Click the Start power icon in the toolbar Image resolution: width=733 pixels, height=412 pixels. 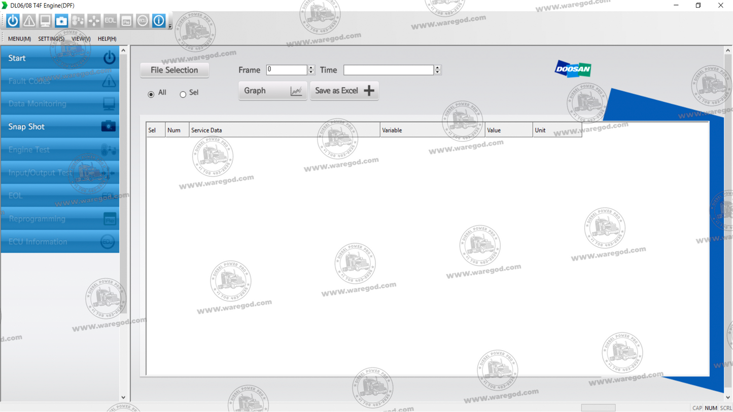13,21
